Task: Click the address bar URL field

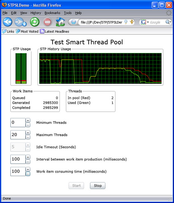Action: [x=102, y=22]
